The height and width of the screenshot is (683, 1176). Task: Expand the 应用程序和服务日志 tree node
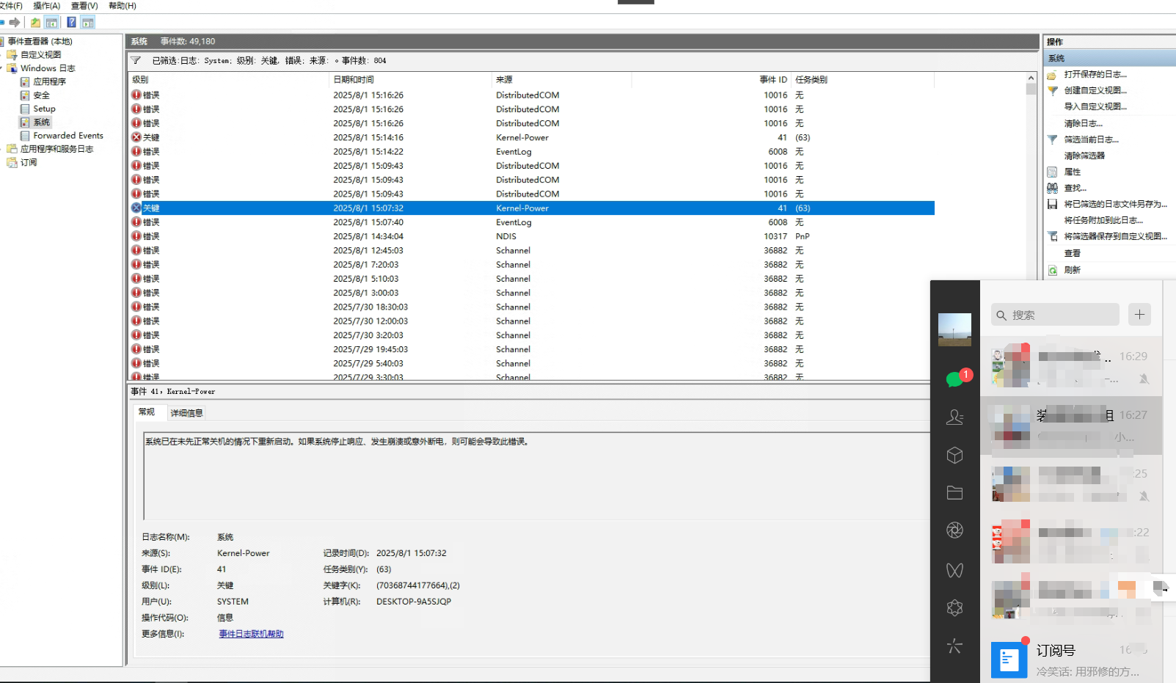click(2, 149)
